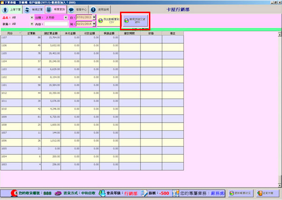Switch to the 檢視訂單 view orders tab

tap(34, 9)
